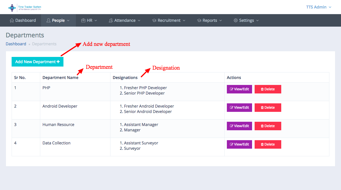Click the Settings gear icon in navbar
The image size is (341, 190).
pos(235,20)
